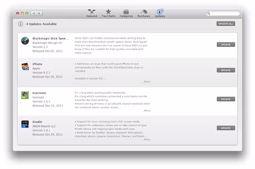Click the Blackmagic Design Inc developer name
Image resolution: width=255 pixels, height=169 pixels.
(47, 43)
